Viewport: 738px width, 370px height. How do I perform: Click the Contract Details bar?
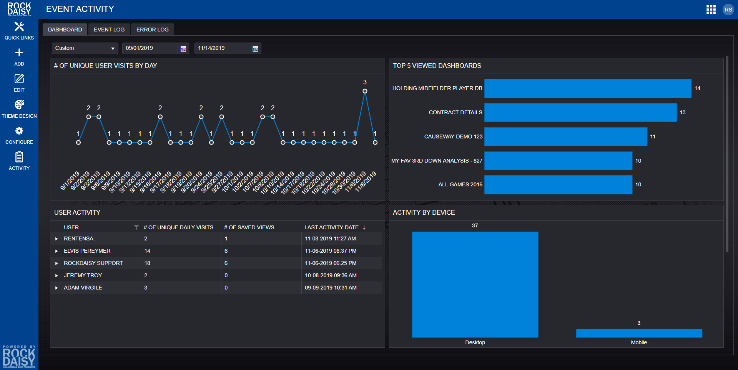click(580, 113)
